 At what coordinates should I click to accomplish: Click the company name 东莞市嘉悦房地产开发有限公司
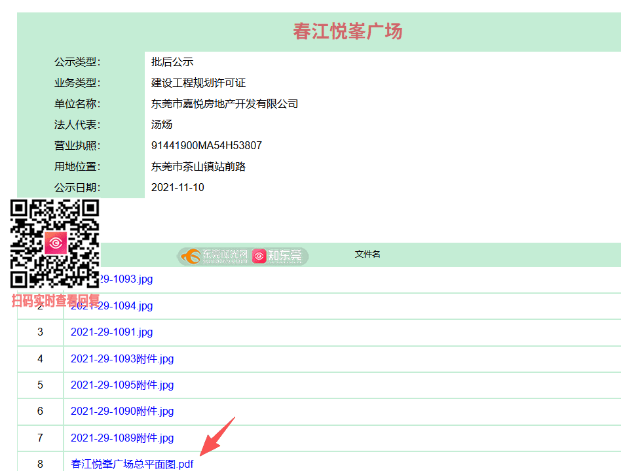[225, 103]
